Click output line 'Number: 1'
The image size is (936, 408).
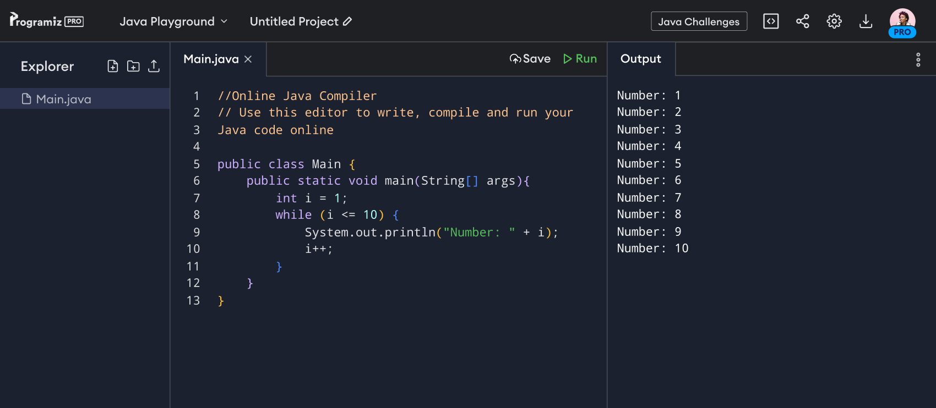pyautogui.click(x=649, y=96)
